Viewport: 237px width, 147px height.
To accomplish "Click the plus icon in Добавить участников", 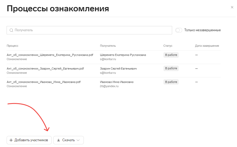I will tap(11, 140).
